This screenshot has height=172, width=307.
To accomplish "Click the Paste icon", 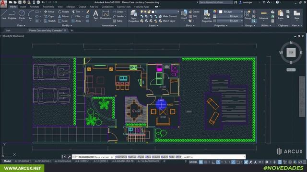I will (x=281, y=15).
